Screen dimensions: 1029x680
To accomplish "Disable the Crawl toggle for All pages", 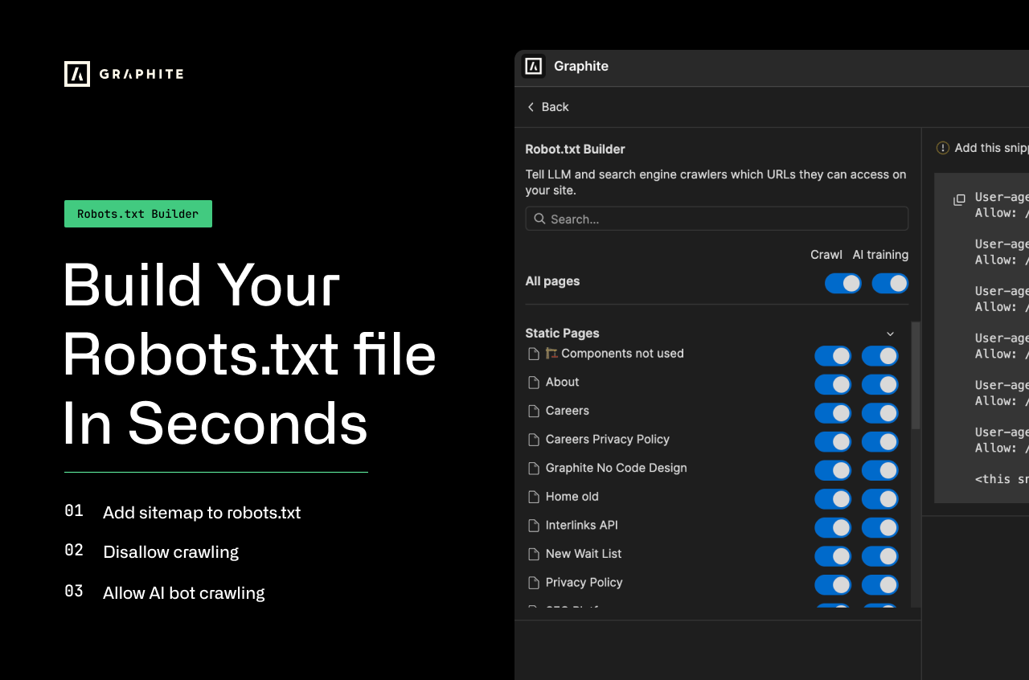I will (x=842, y=283).
